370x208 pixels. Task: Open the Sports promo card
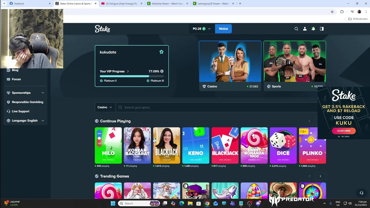tap(295, 66)
